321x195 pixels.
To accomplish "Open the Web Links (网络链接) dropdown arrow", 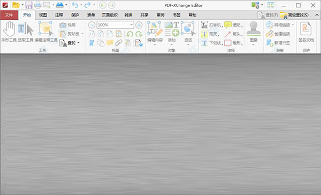I will pyautogui.click(x=293, y=25).
